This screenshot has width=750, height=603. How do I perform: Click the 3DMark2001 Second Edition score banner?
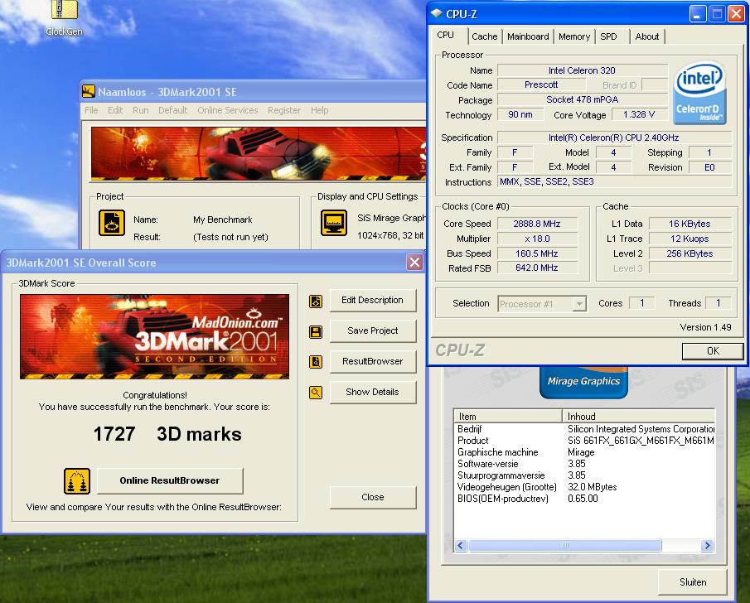click(x=154, y=336)
